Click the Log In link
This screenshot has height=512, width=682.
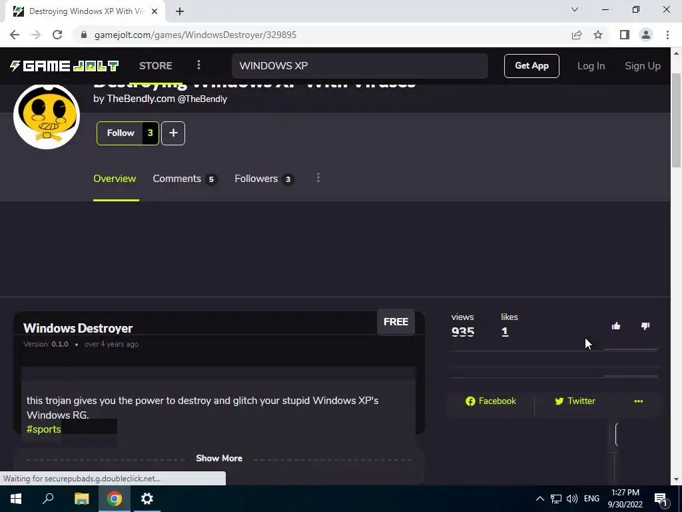tap(591, 66)
